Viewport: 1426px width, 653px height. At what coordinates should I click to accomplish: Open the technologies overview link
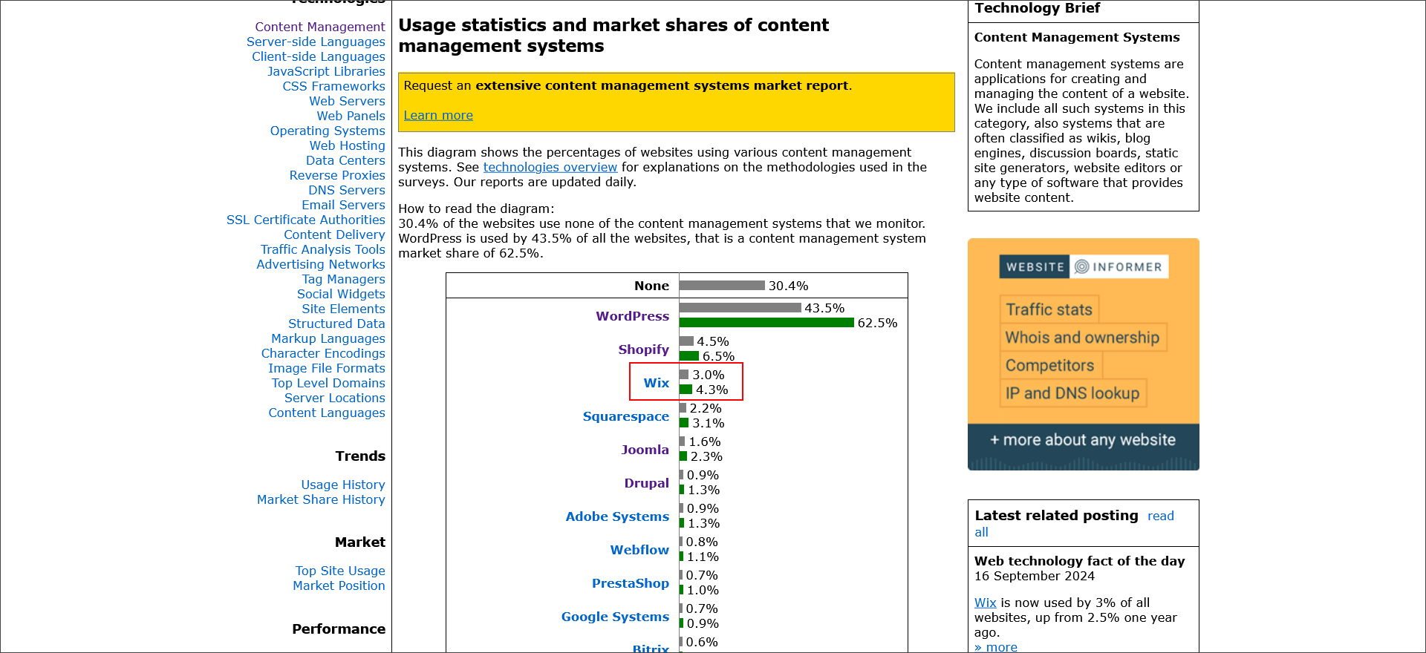[550, 167]
